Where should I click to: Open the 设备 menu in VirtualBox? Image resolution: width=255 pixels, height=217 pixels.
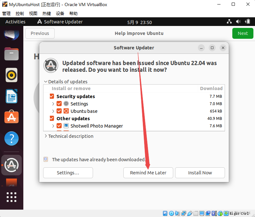[60, 13]
